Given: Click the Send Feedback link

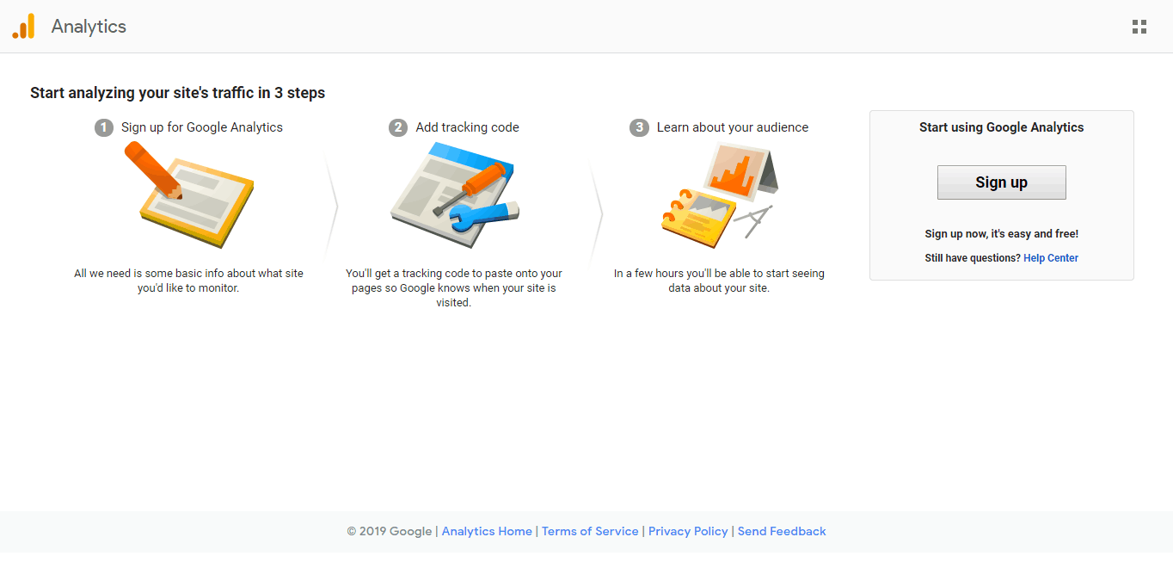Looking at the screenshot, I should 782,531.
